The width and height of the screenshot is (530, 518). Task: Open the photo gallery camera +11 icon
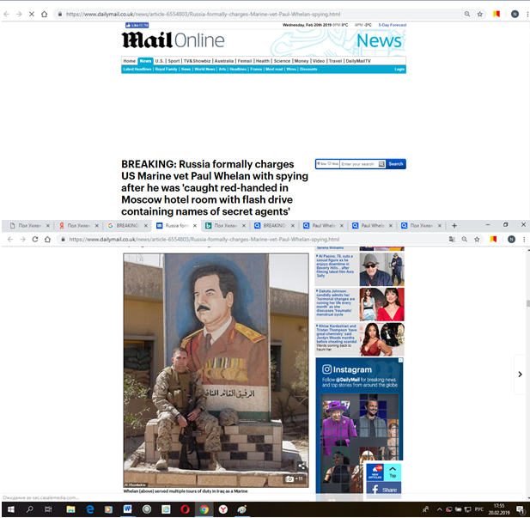[x=294, y=478]
